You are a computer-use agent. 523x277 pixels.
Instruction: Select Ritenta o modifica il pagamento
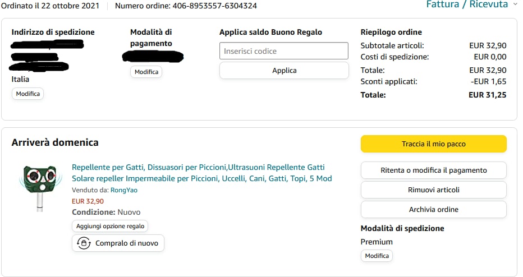coord(433,170)
